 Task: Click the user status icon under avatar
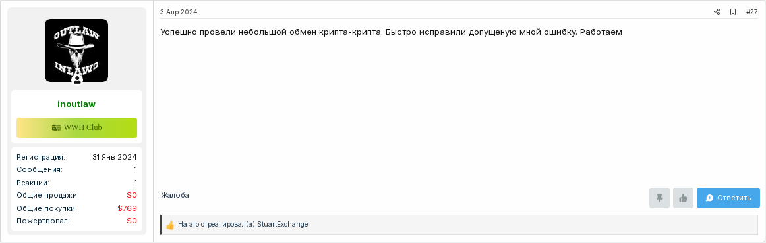tap(76, 80)
